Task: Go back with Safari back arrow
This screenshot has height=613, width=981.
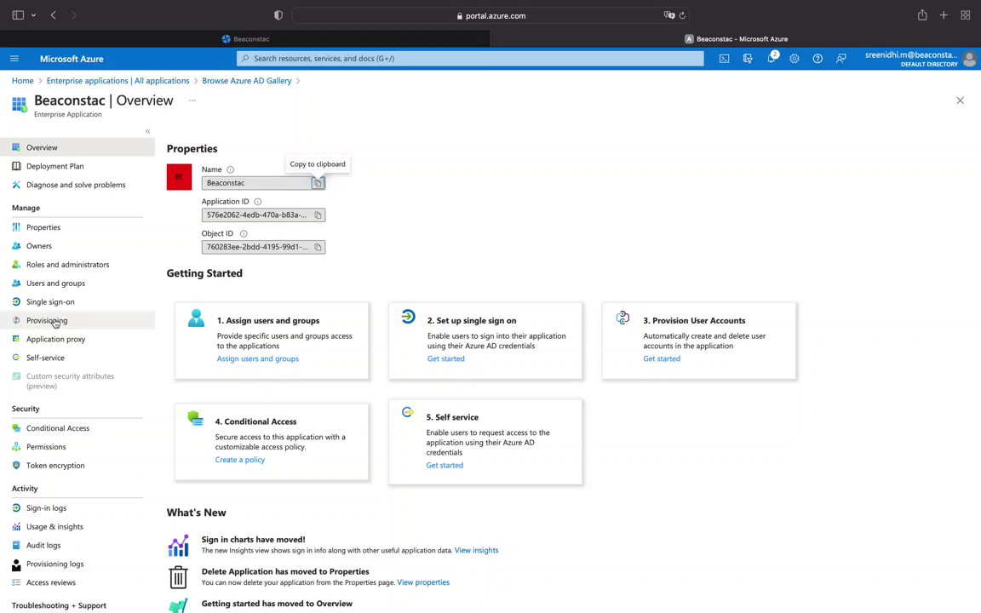Action: click(x=53, y=15)
